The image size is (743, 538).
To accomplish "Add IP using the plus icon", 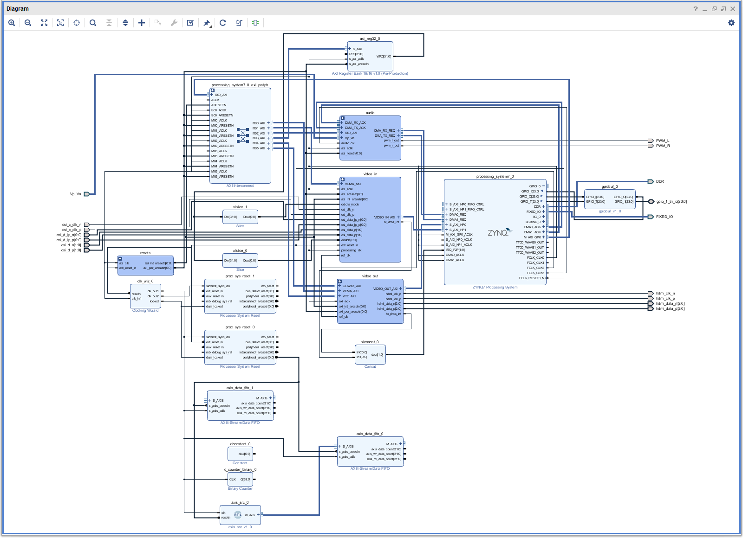I will (142, 23).
